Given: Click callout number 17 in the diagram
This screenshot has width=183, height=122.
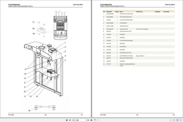Looking at the screenshot, I should point(33,22).
